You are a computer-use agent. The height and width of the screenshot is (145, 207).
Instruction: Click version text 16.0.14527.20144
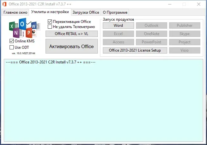click(23, 53)
